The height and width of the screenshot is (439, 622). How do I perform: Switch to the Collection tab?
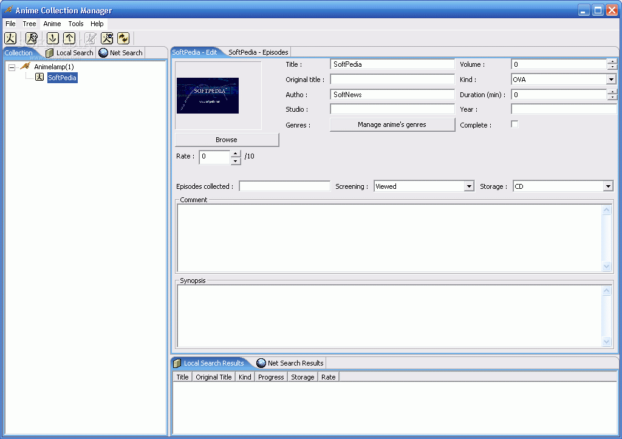[x=19, y=53]
